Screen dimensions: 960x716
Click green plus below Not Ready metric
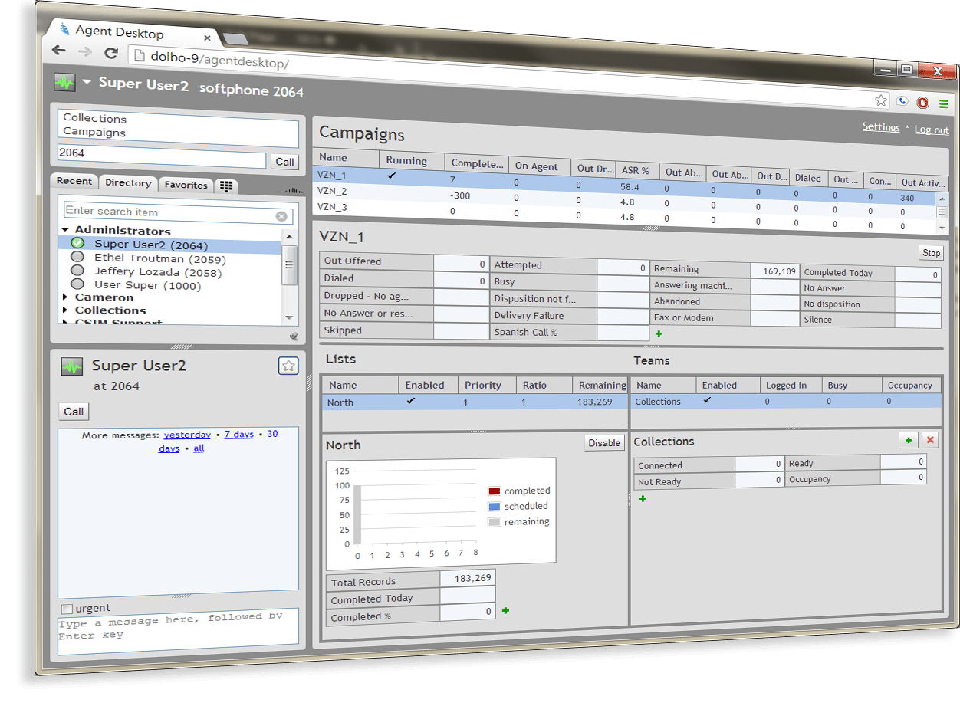tap(643, 499)
